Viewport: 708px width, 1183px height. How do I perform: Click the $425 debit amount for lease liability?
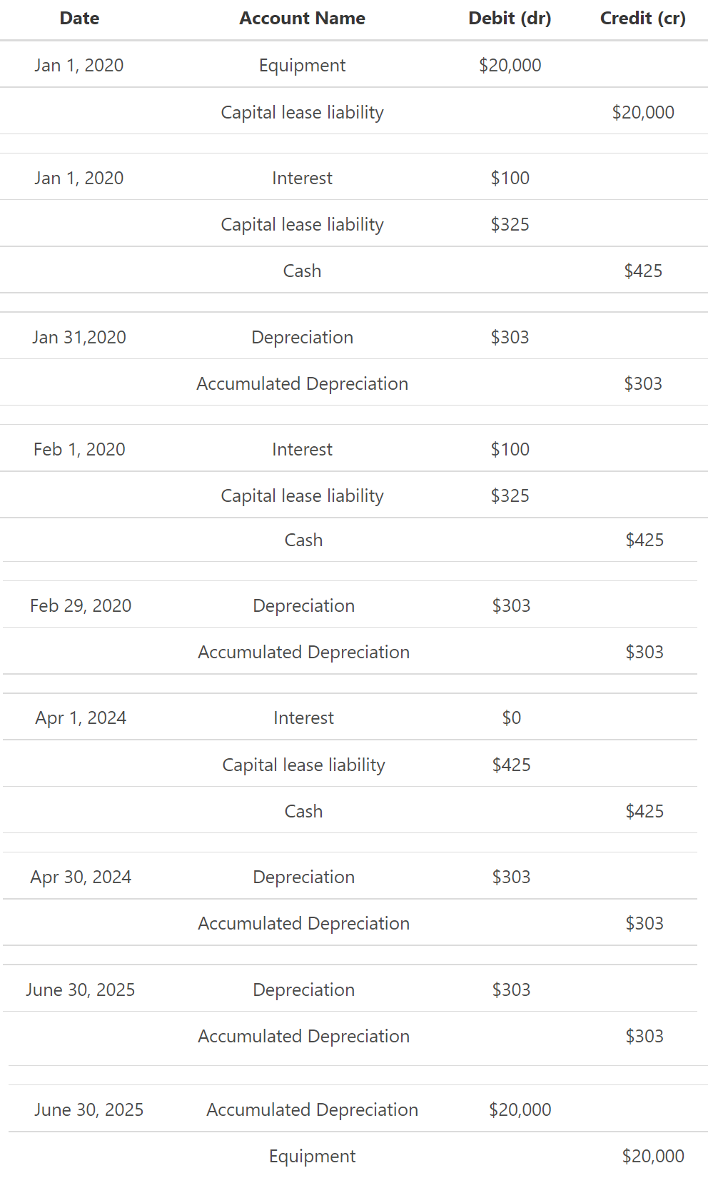[x=511, y=765]
